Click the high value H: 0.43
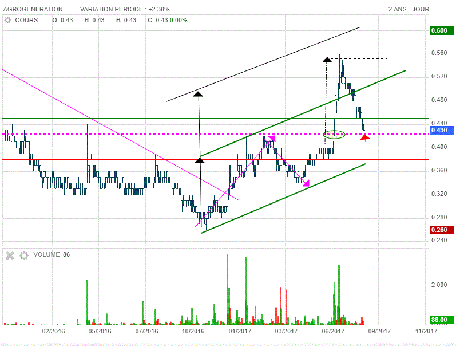This screenshot has width=456, height=346. pos(94,20)
